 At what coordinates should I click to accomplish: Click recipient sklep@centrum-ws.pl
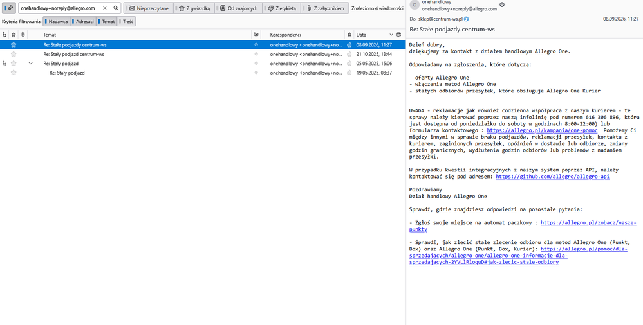pyautogui.click(x=440, y=19)
